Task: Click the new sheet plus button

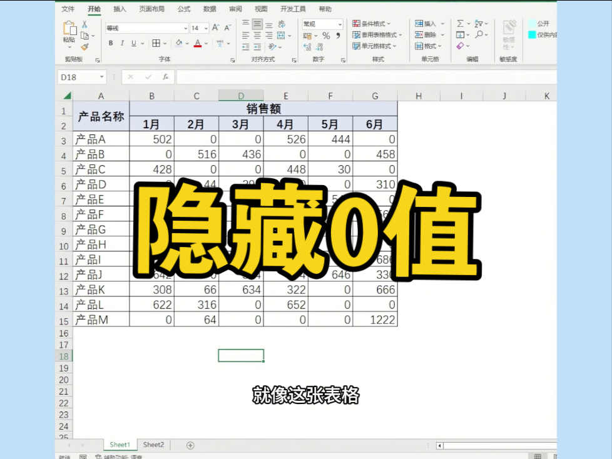Action: click(188, 445)
